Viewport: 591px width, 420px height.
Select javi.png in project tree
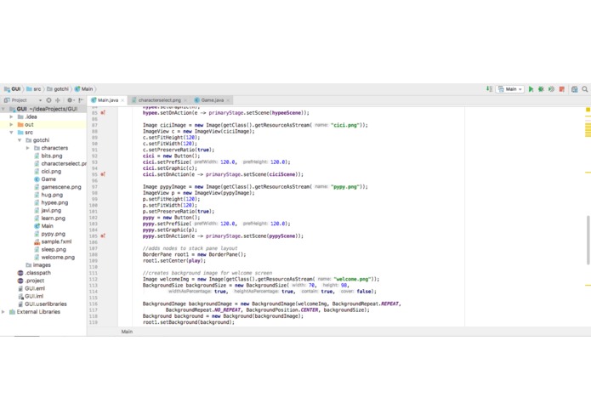coord(48,211)
